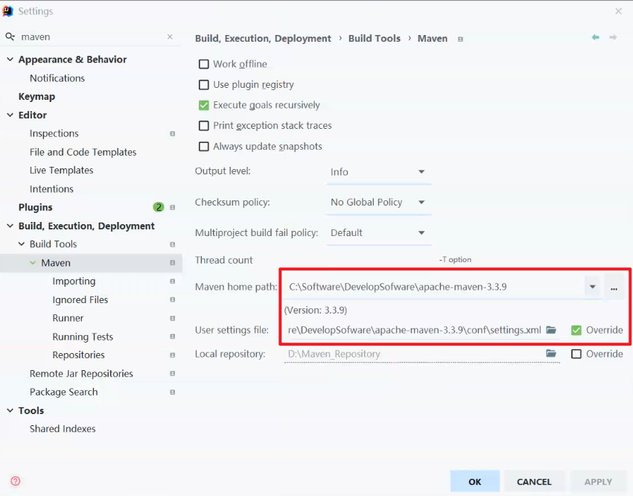Open the Checksum policy dropdown
This screenshot has width=633, height=496.
pyautogui.click(x=378, y=202)
